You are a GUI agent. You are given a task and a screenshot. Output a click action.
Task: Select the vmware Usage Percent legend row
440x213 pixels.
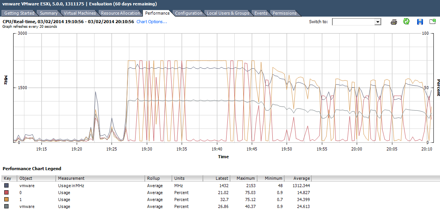[157, 206]
